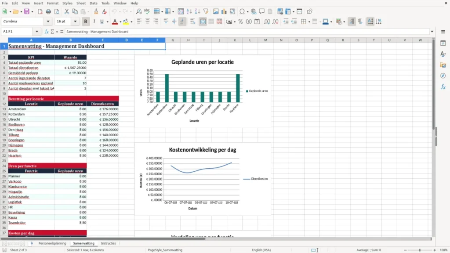Toggle Underline formatting
450x253 pixels.
pos(102,22)
